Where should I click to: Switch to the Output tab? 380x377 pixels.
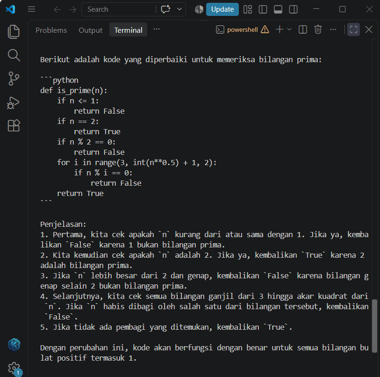point(90,30)
